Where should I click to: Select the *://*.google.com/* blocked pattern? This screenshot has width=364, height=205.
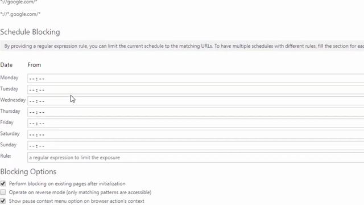pos(20,14)
